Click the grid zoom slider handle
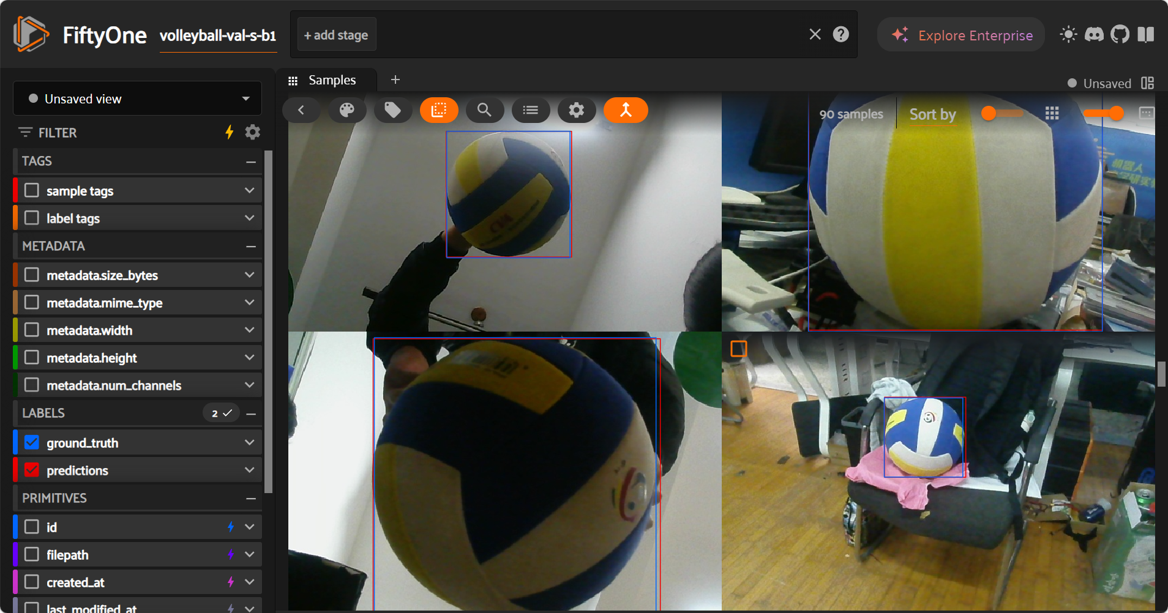Viewport: 1168px width, 613px height. click(x=1116, y=113)
